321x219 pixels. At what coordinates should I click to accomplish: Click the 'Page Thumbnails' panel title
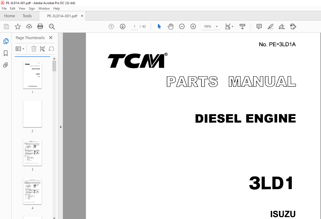pos(30,38)
